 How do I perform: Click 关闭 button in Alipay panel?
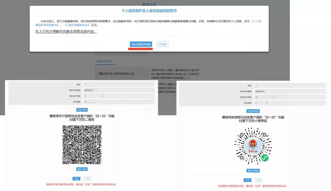point(87,179)
